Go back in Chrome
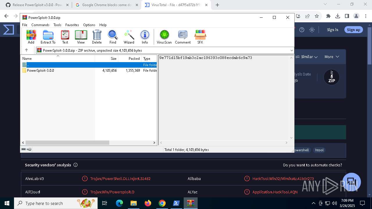This screenshot has width=372, height=209. [x=6, y=16]
